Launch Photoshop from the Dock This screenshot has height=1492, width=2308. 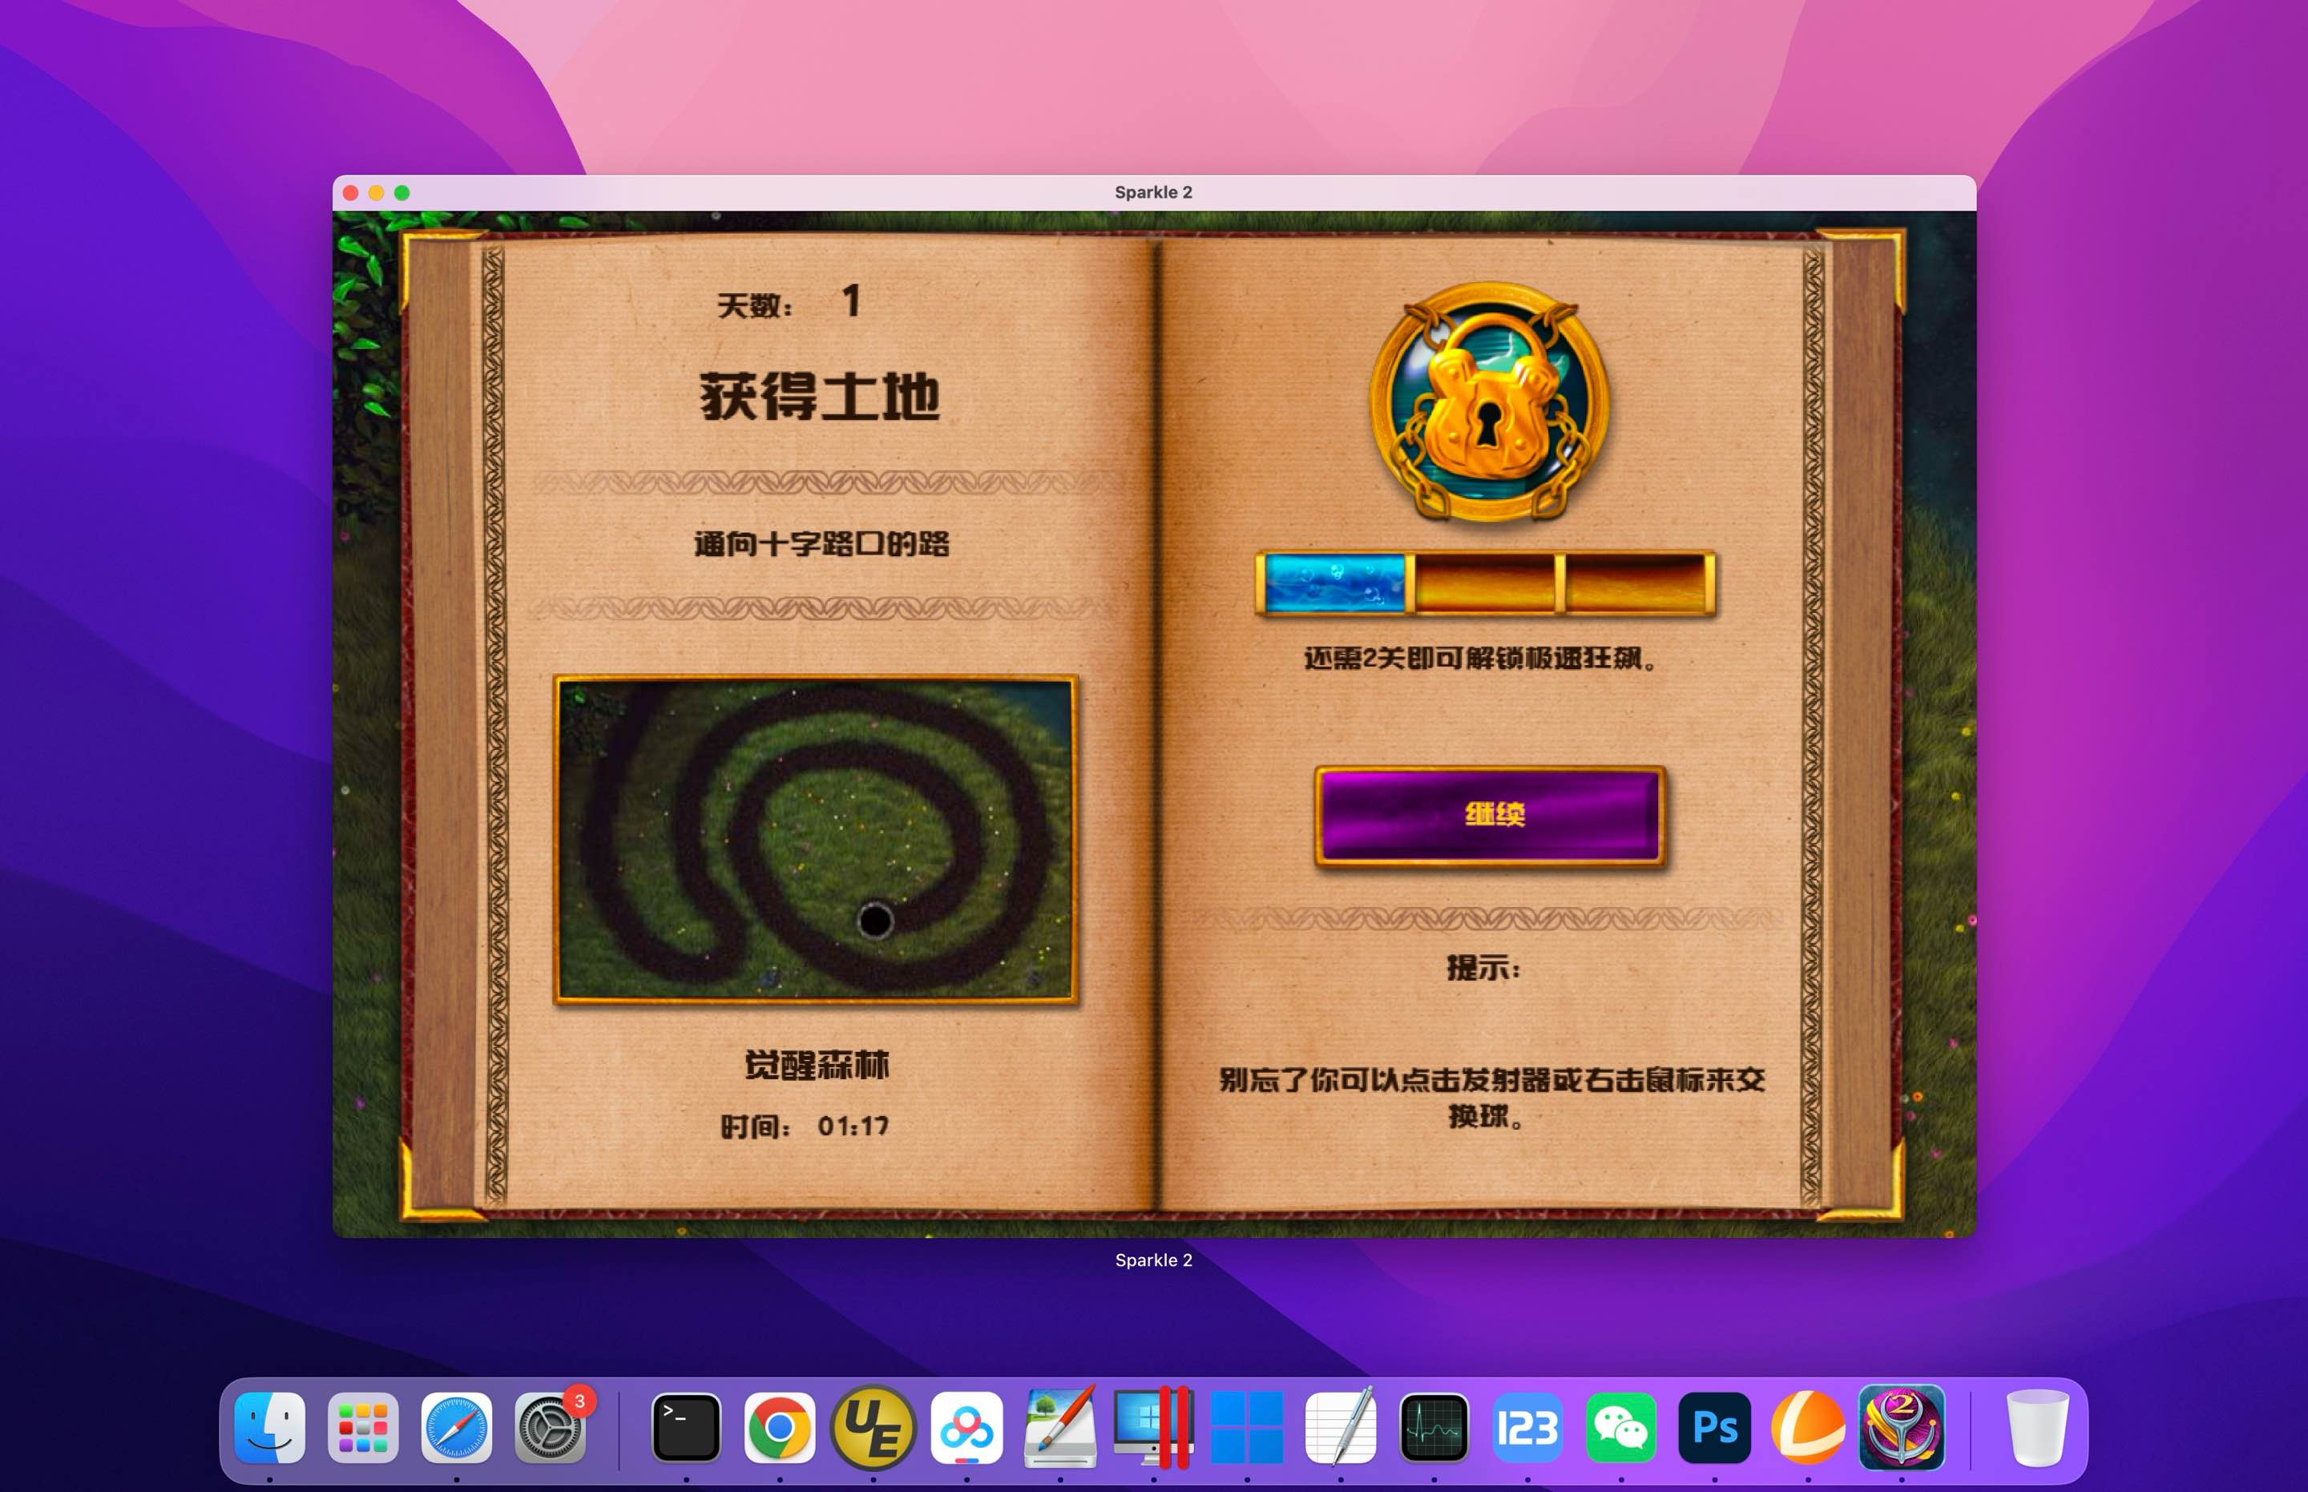[x=1714, y=1427]
